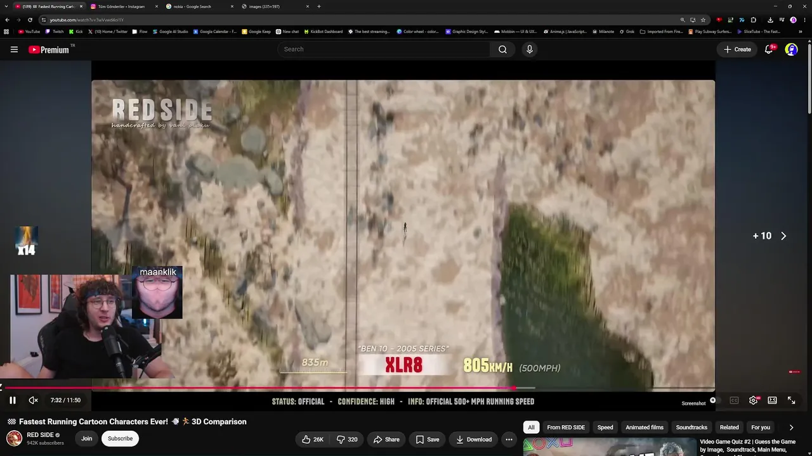Viewport: 812px width, 456px height.
Task: Bookmark this page with the star
Action: click(x=703, y=20)
